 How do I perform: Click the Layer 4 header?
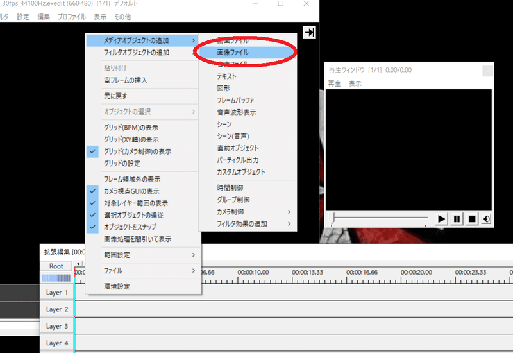[57, 343]
